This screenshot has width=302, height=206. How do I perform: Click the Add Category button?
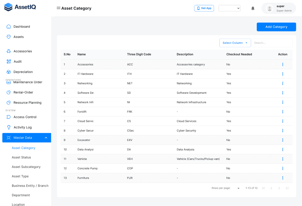[276, 27]
